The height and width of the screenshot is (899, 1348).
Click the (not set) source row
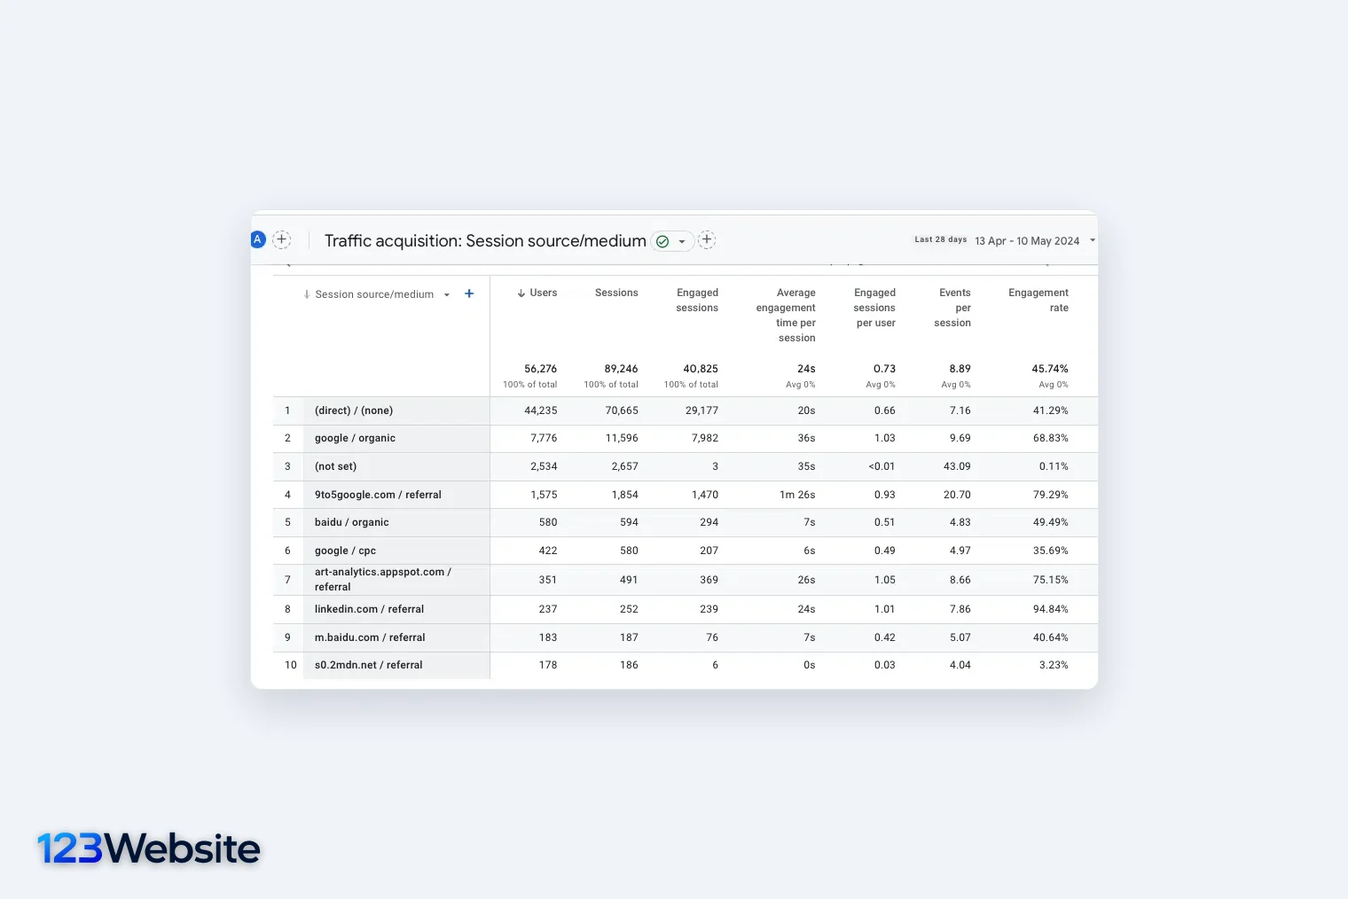(x=335, y=466)
